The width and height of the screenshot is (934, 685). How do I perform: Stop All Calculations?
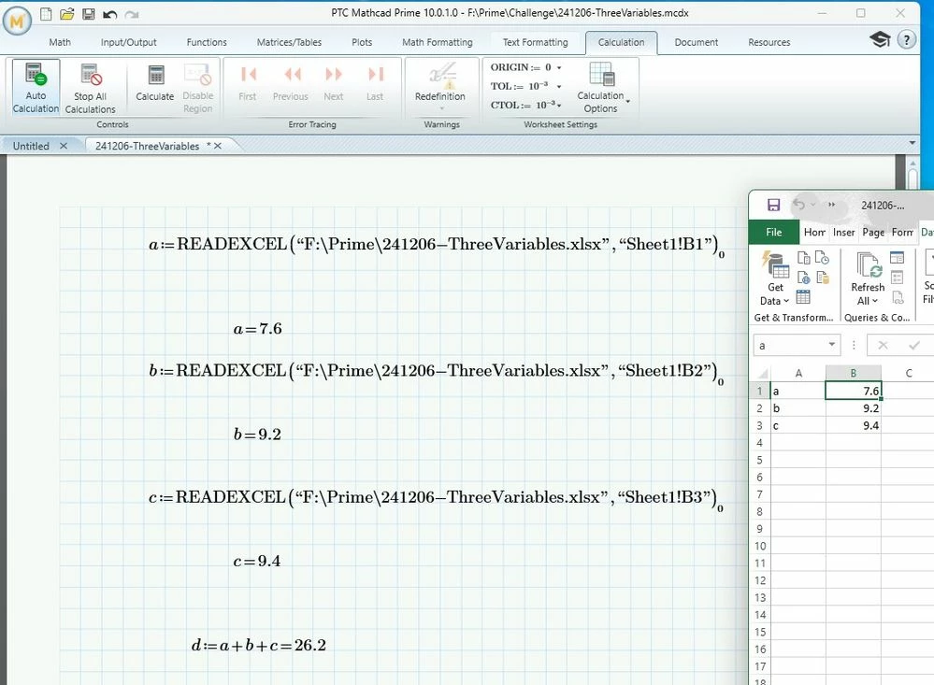pyautogui.click(x=90, y=88)
